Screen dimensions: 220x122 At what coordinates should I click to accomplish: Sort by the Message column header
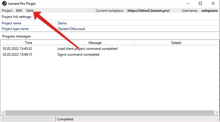(x=95, y=43)
